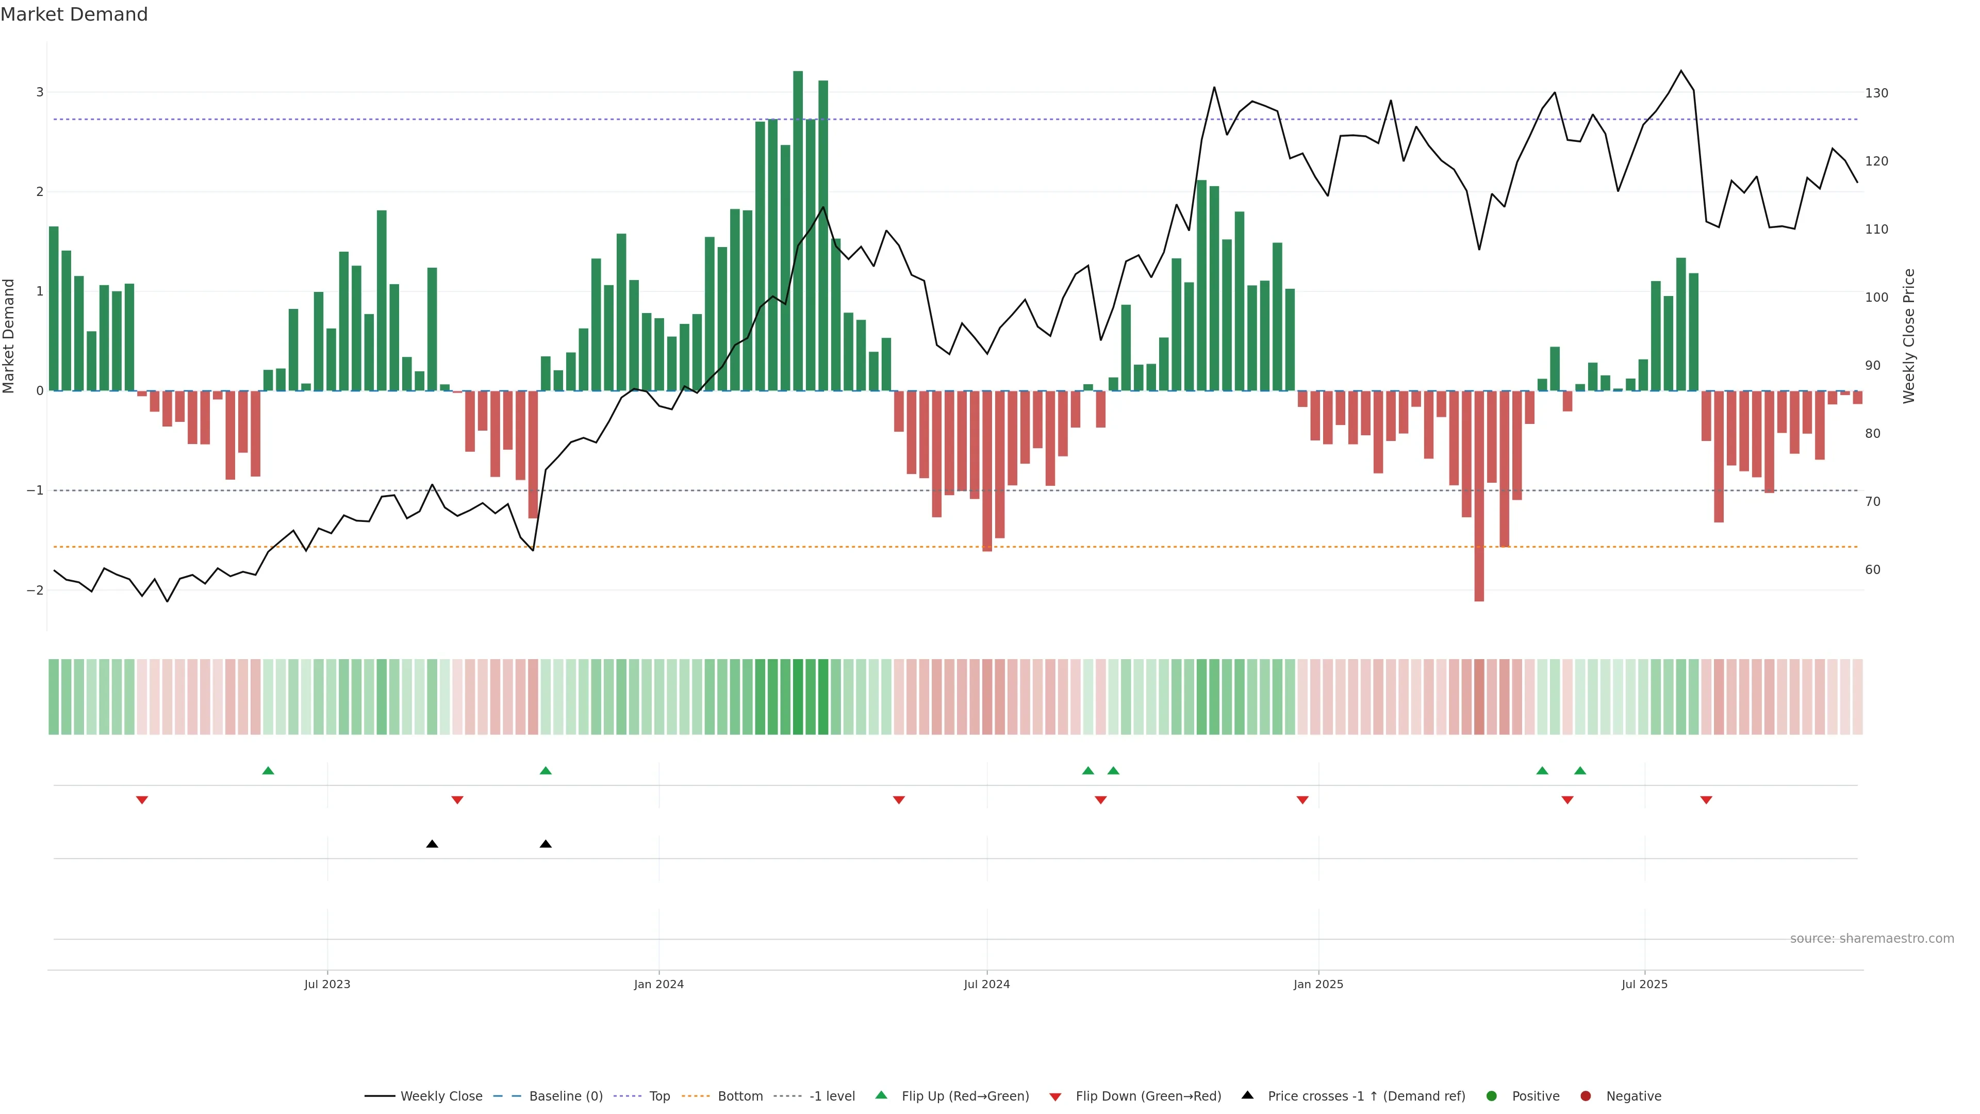Click the Jan 2024 x-axis label
Screen dimensions: 1980x1114
[x=659, y=985]
